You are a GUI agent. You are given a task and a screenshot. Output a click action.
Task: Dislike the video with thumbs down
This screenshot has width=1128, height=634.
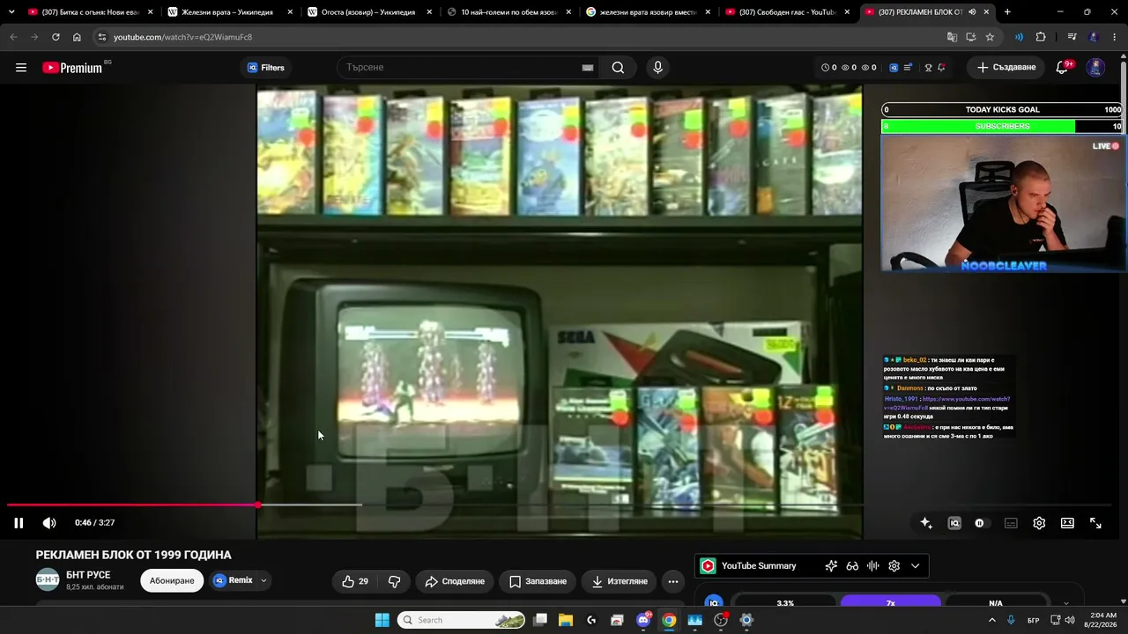tap(395, 581)
